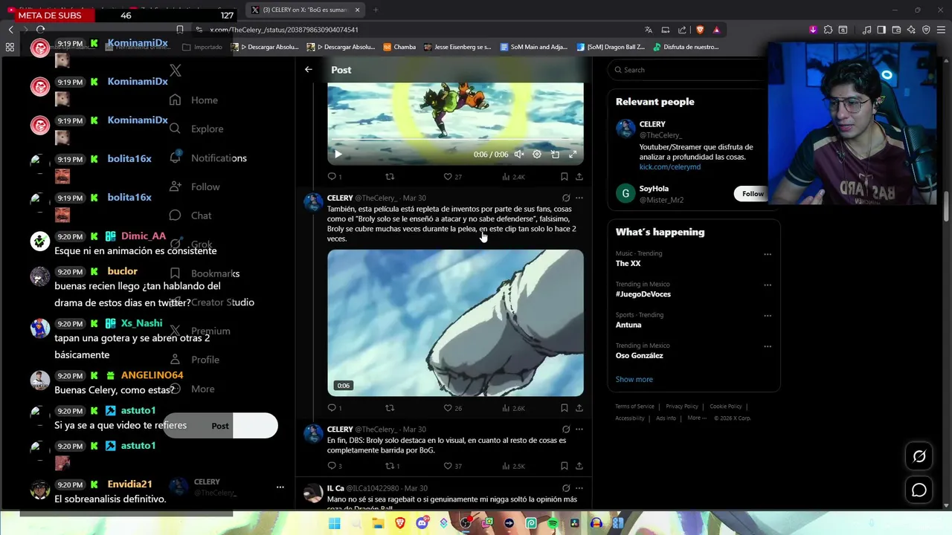
Task: Play the 0:06 fist clip thumbnail
Action: coord(455,322)
